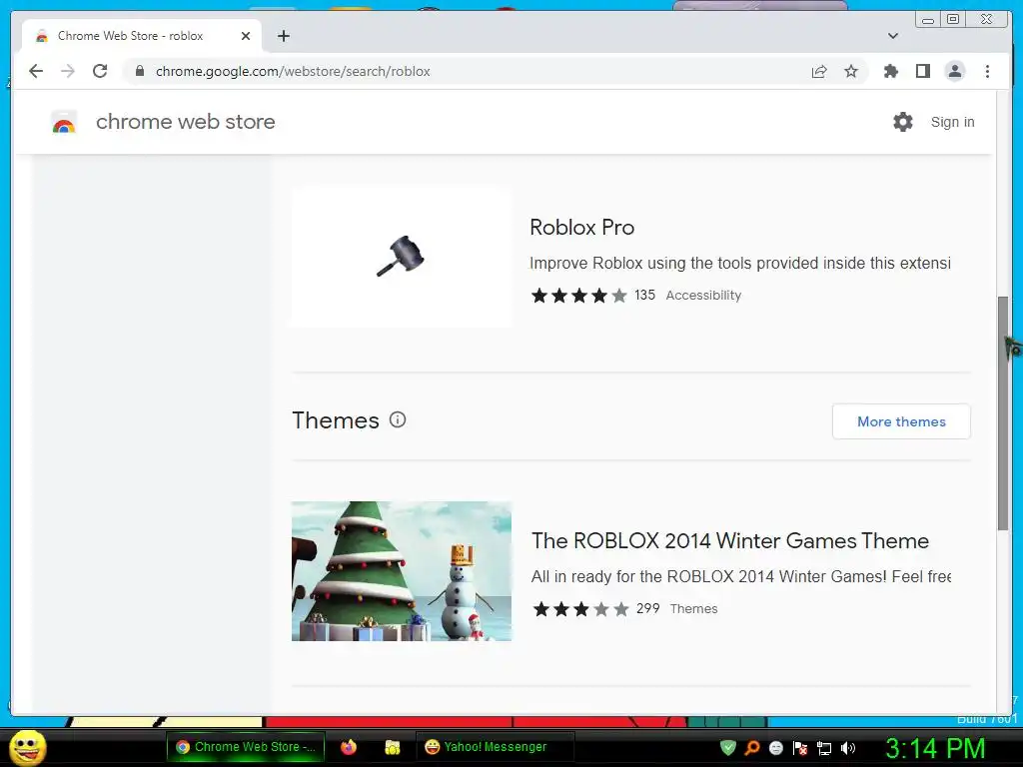Click the forward navigation arrow

(68, 71)
